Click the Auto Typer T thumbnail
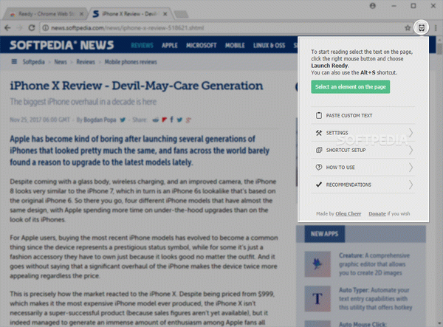 317,298
